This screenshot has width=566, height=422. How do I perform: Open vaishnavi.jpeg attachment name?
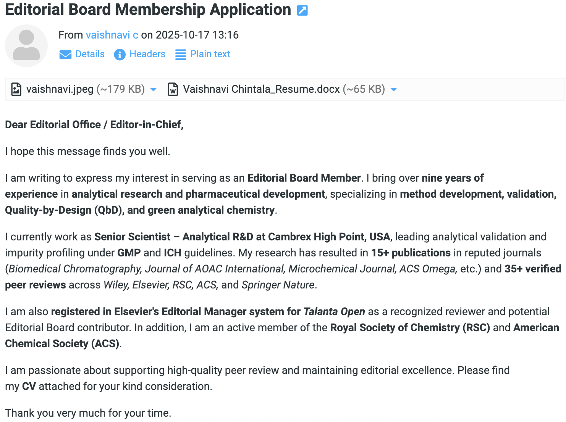[x=60, y=89]
